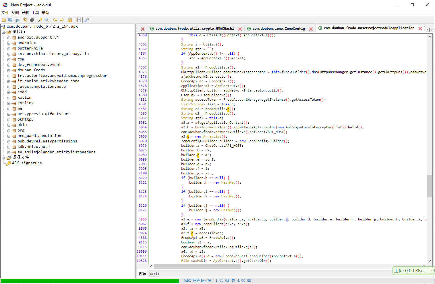Select sdk.meizu.auth package

coord(34,147)
